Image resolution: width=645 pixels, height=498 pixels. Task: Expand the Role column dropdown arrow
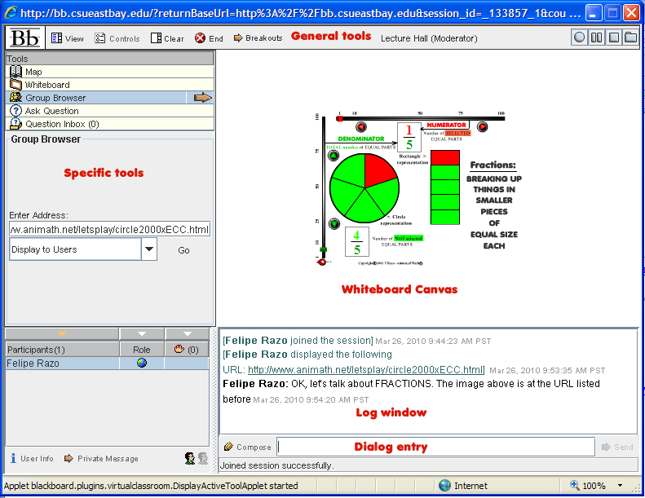pos(142,334)
